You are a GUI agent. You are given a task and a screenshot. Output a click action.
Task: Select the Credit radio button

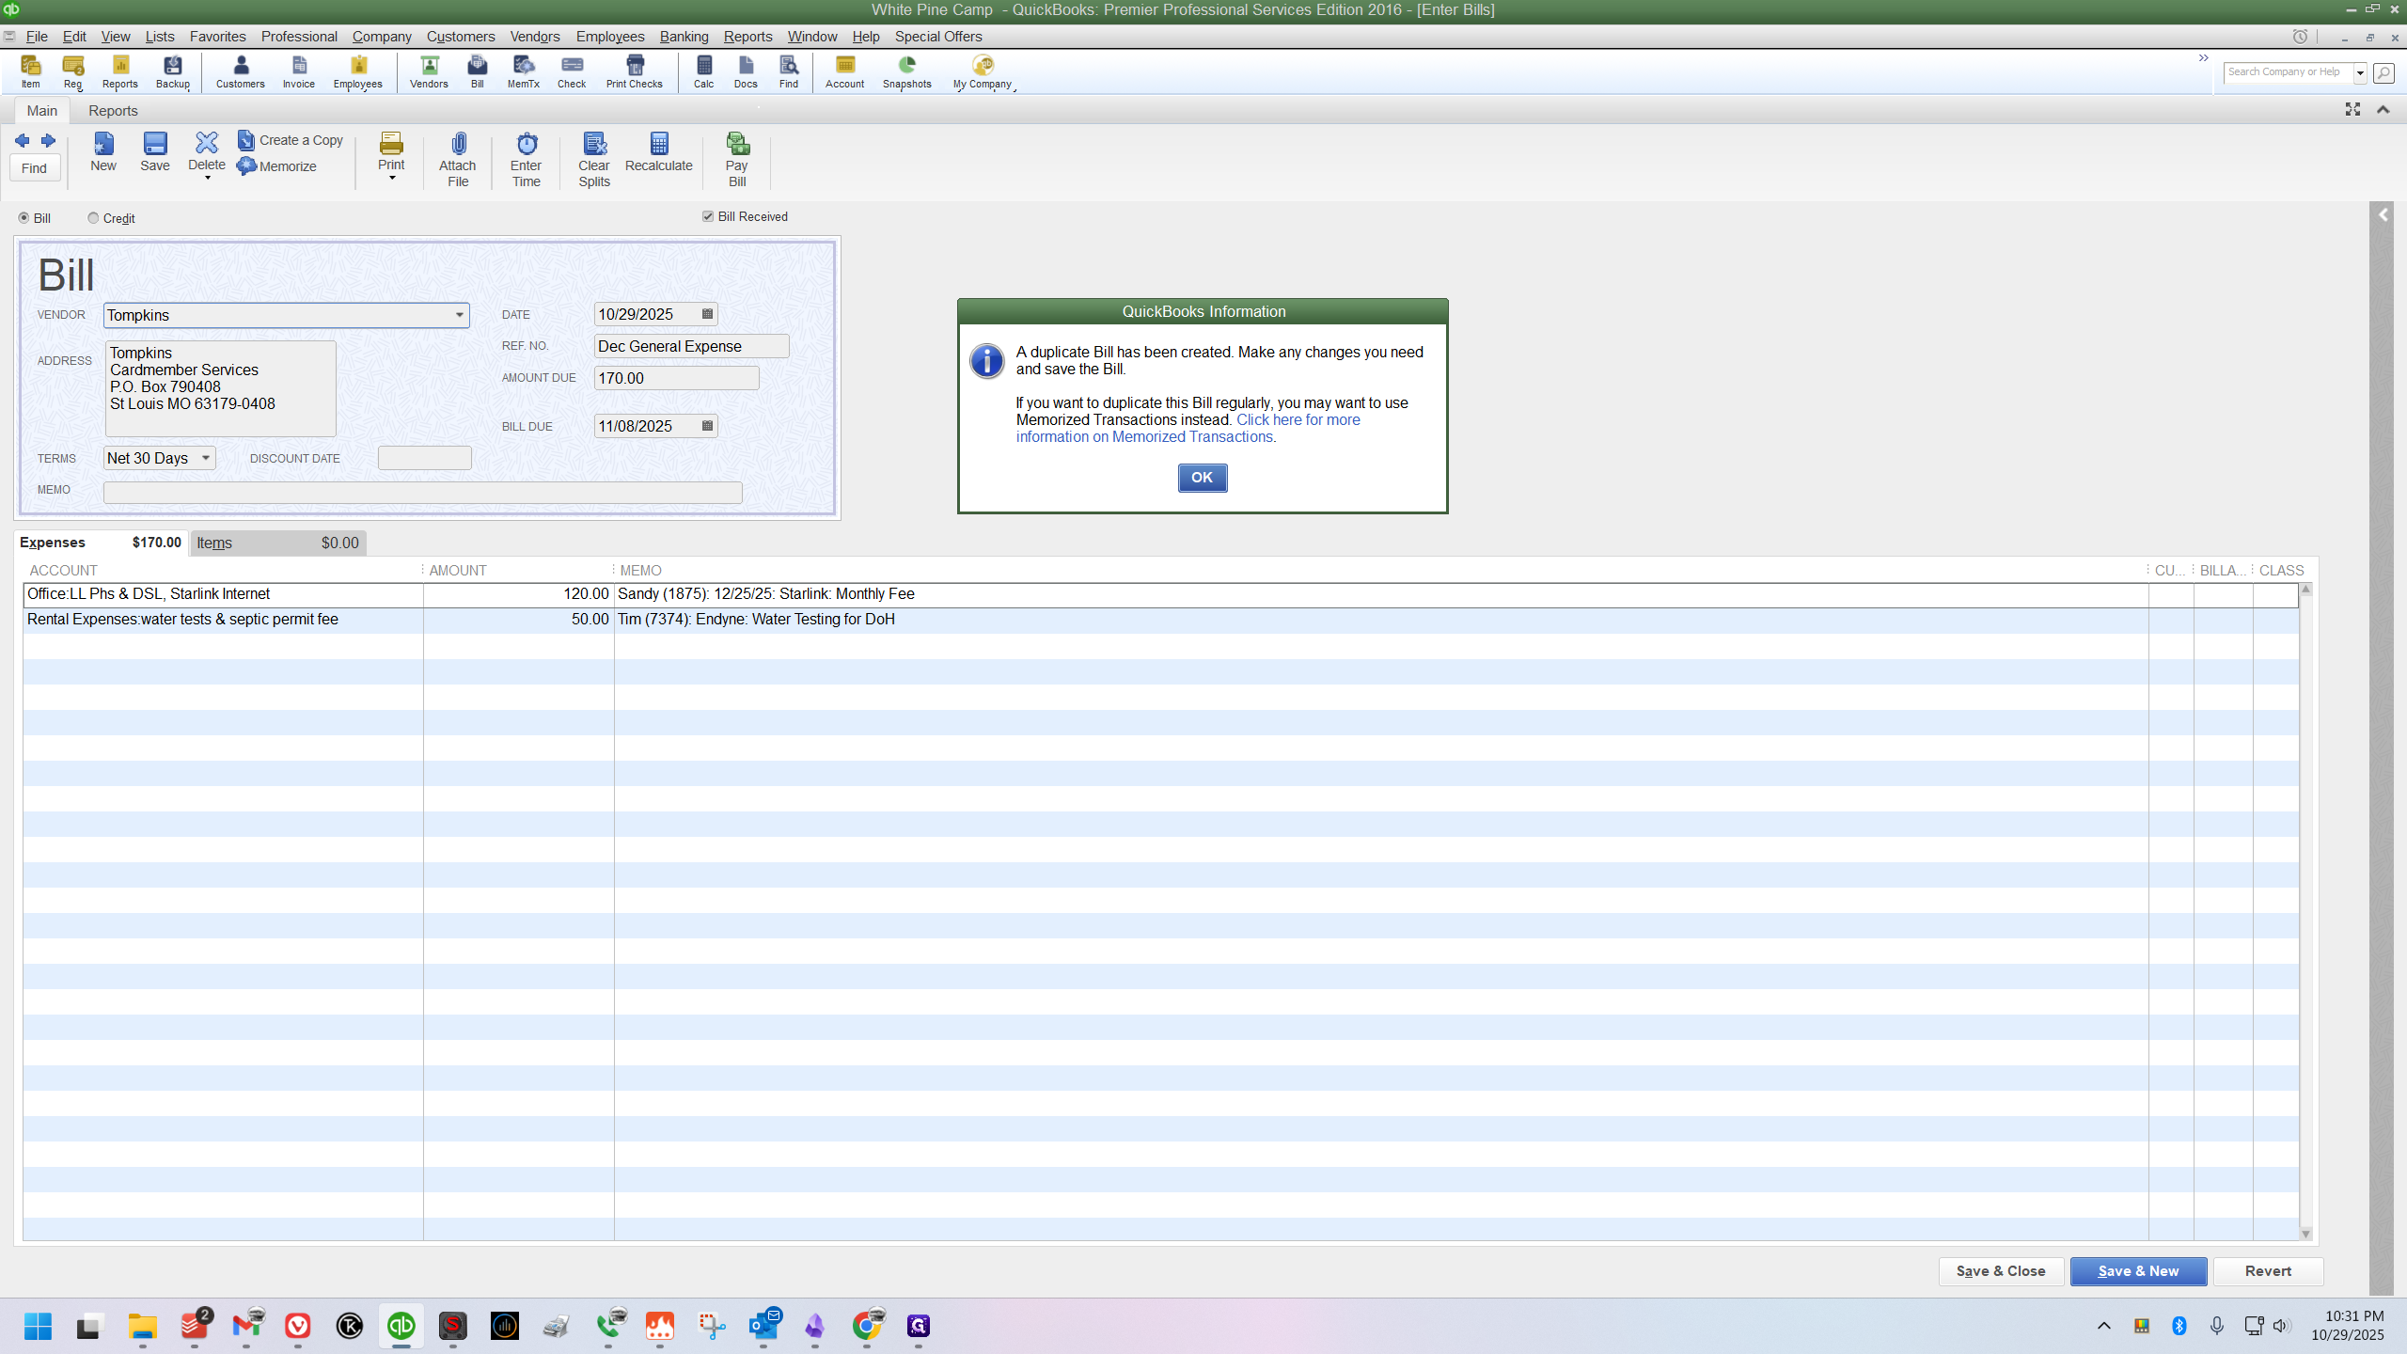coord(93,218)
